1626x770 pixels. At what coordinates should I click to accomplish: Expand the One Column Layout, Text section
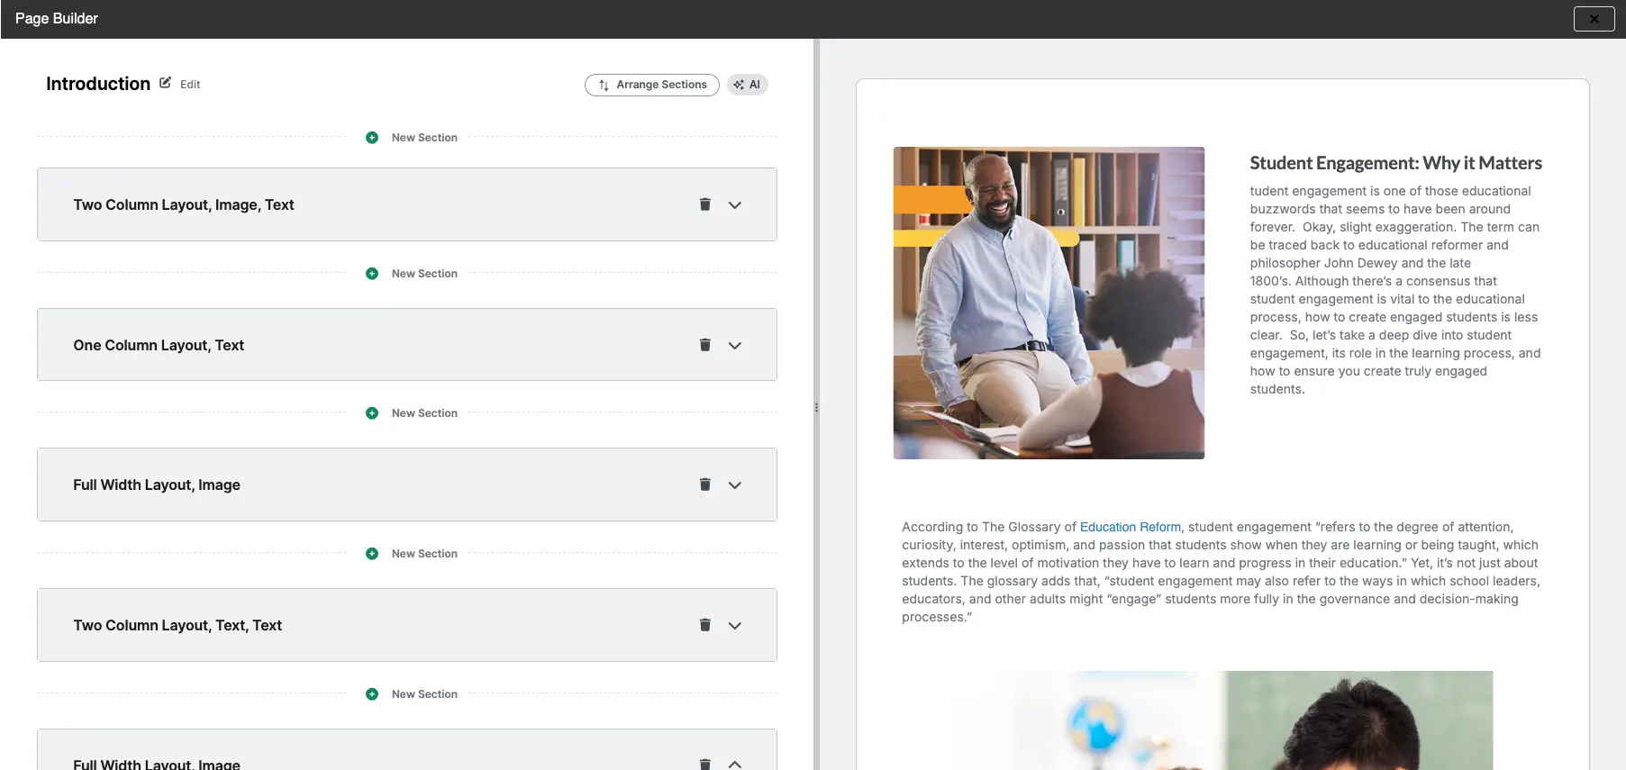point(735,346)
